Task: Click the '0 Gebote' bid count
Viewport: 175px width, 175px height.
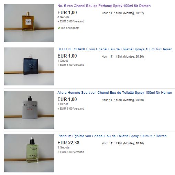Action: [x=63, y=17]
